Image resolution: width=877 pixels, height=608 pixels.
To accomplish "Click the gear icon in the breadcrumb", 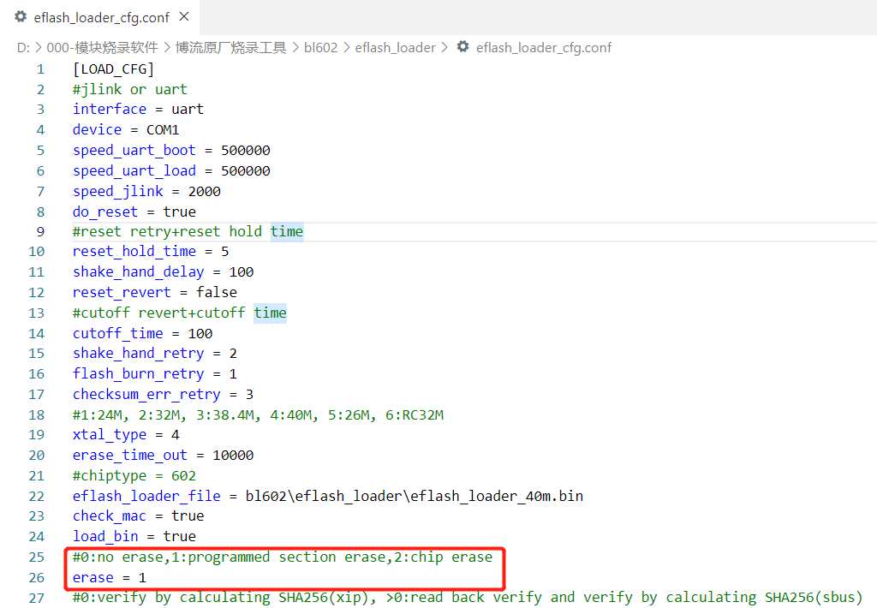I will [x=462, y=47].
